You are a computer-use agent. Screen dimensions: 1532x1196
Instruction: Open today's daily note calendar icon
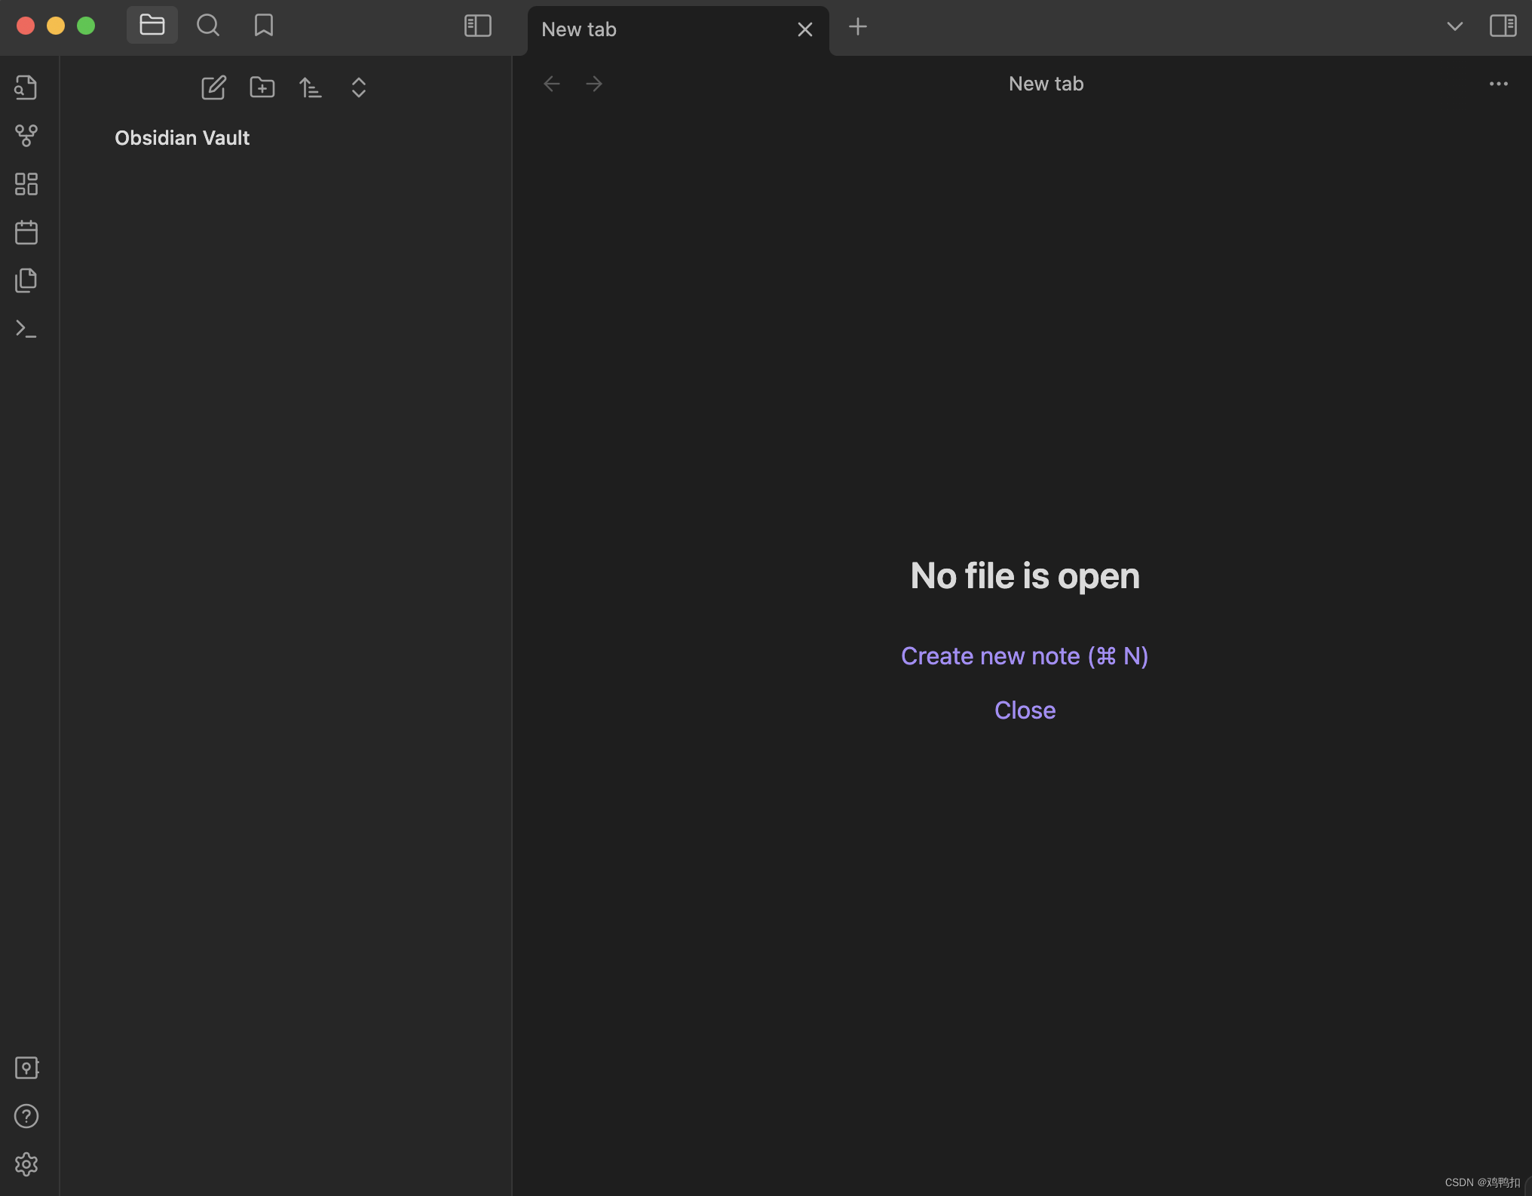pos(26,232)
